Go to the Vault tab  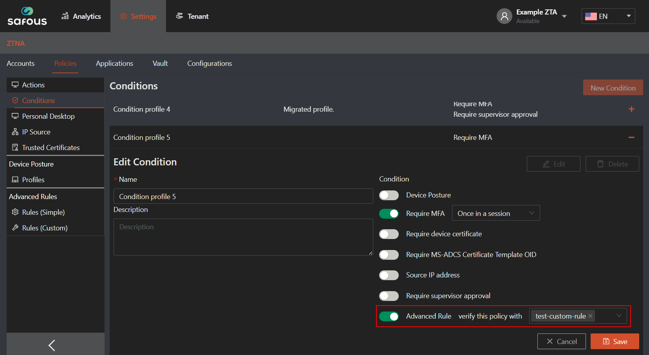click(x=160, y=63)
